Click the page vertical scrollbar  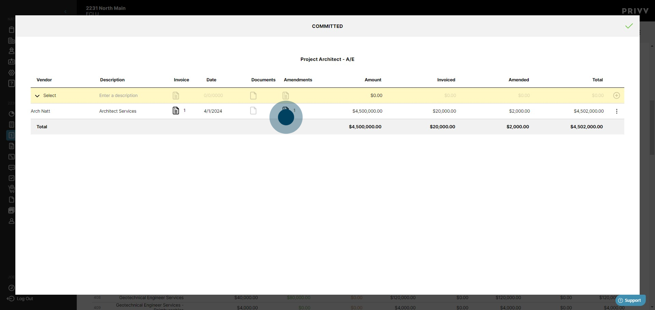click(652, 128)
